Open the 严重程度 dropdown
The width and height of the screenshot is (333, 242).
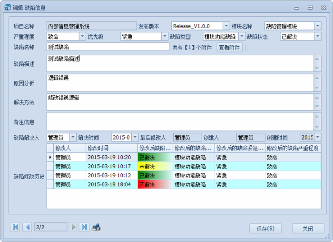point(82,36)
